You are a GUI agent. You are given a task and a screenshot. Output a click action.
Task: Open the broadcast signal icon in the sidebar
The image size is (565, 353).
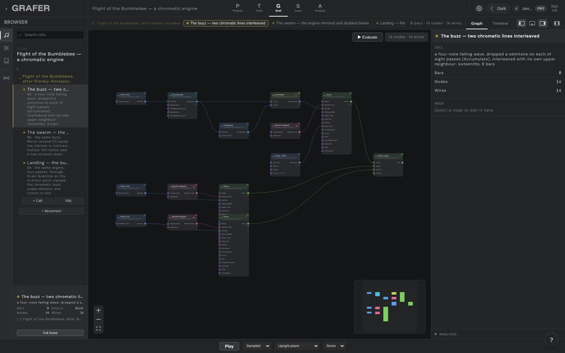coord(6,78)
